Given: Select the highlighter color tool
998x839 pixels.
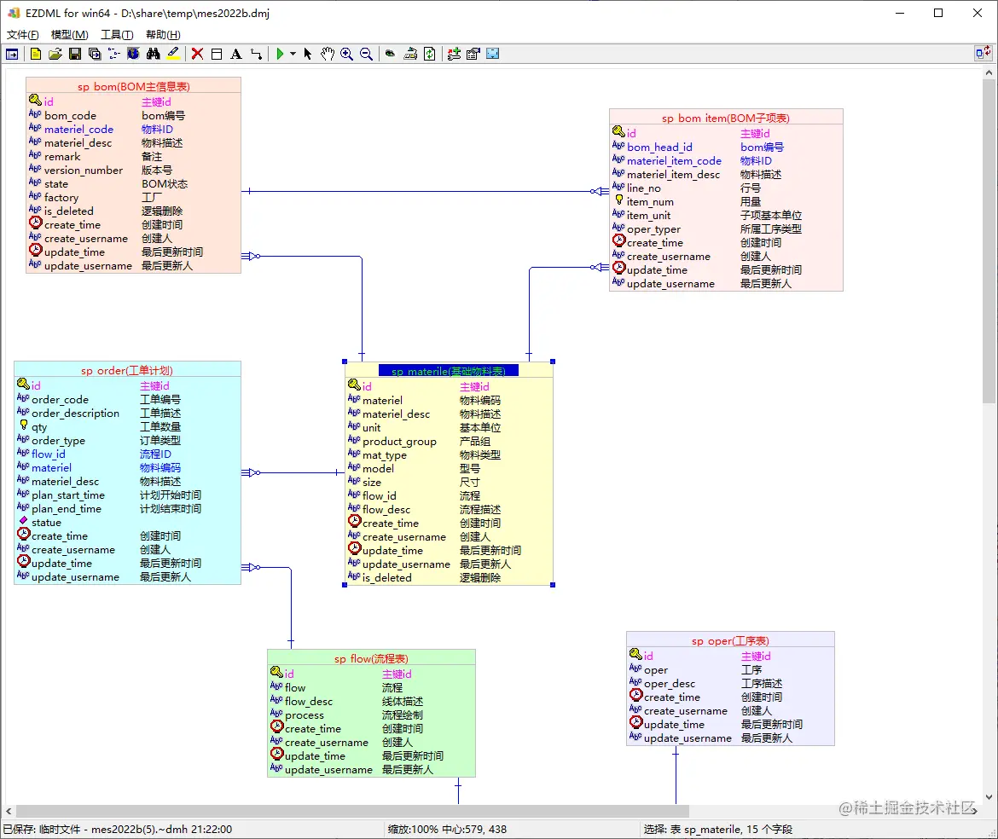Looking at the screenshot, I should coord(173,54).
